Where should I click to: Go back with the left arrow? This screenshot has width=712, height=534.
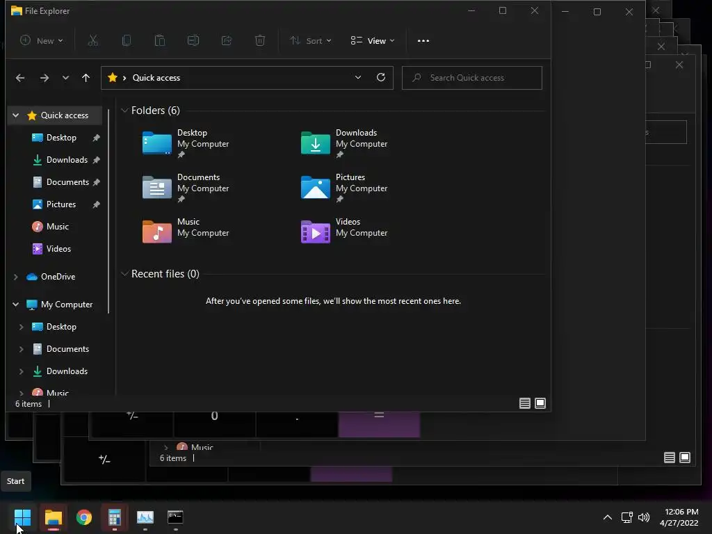pos(20,78)
